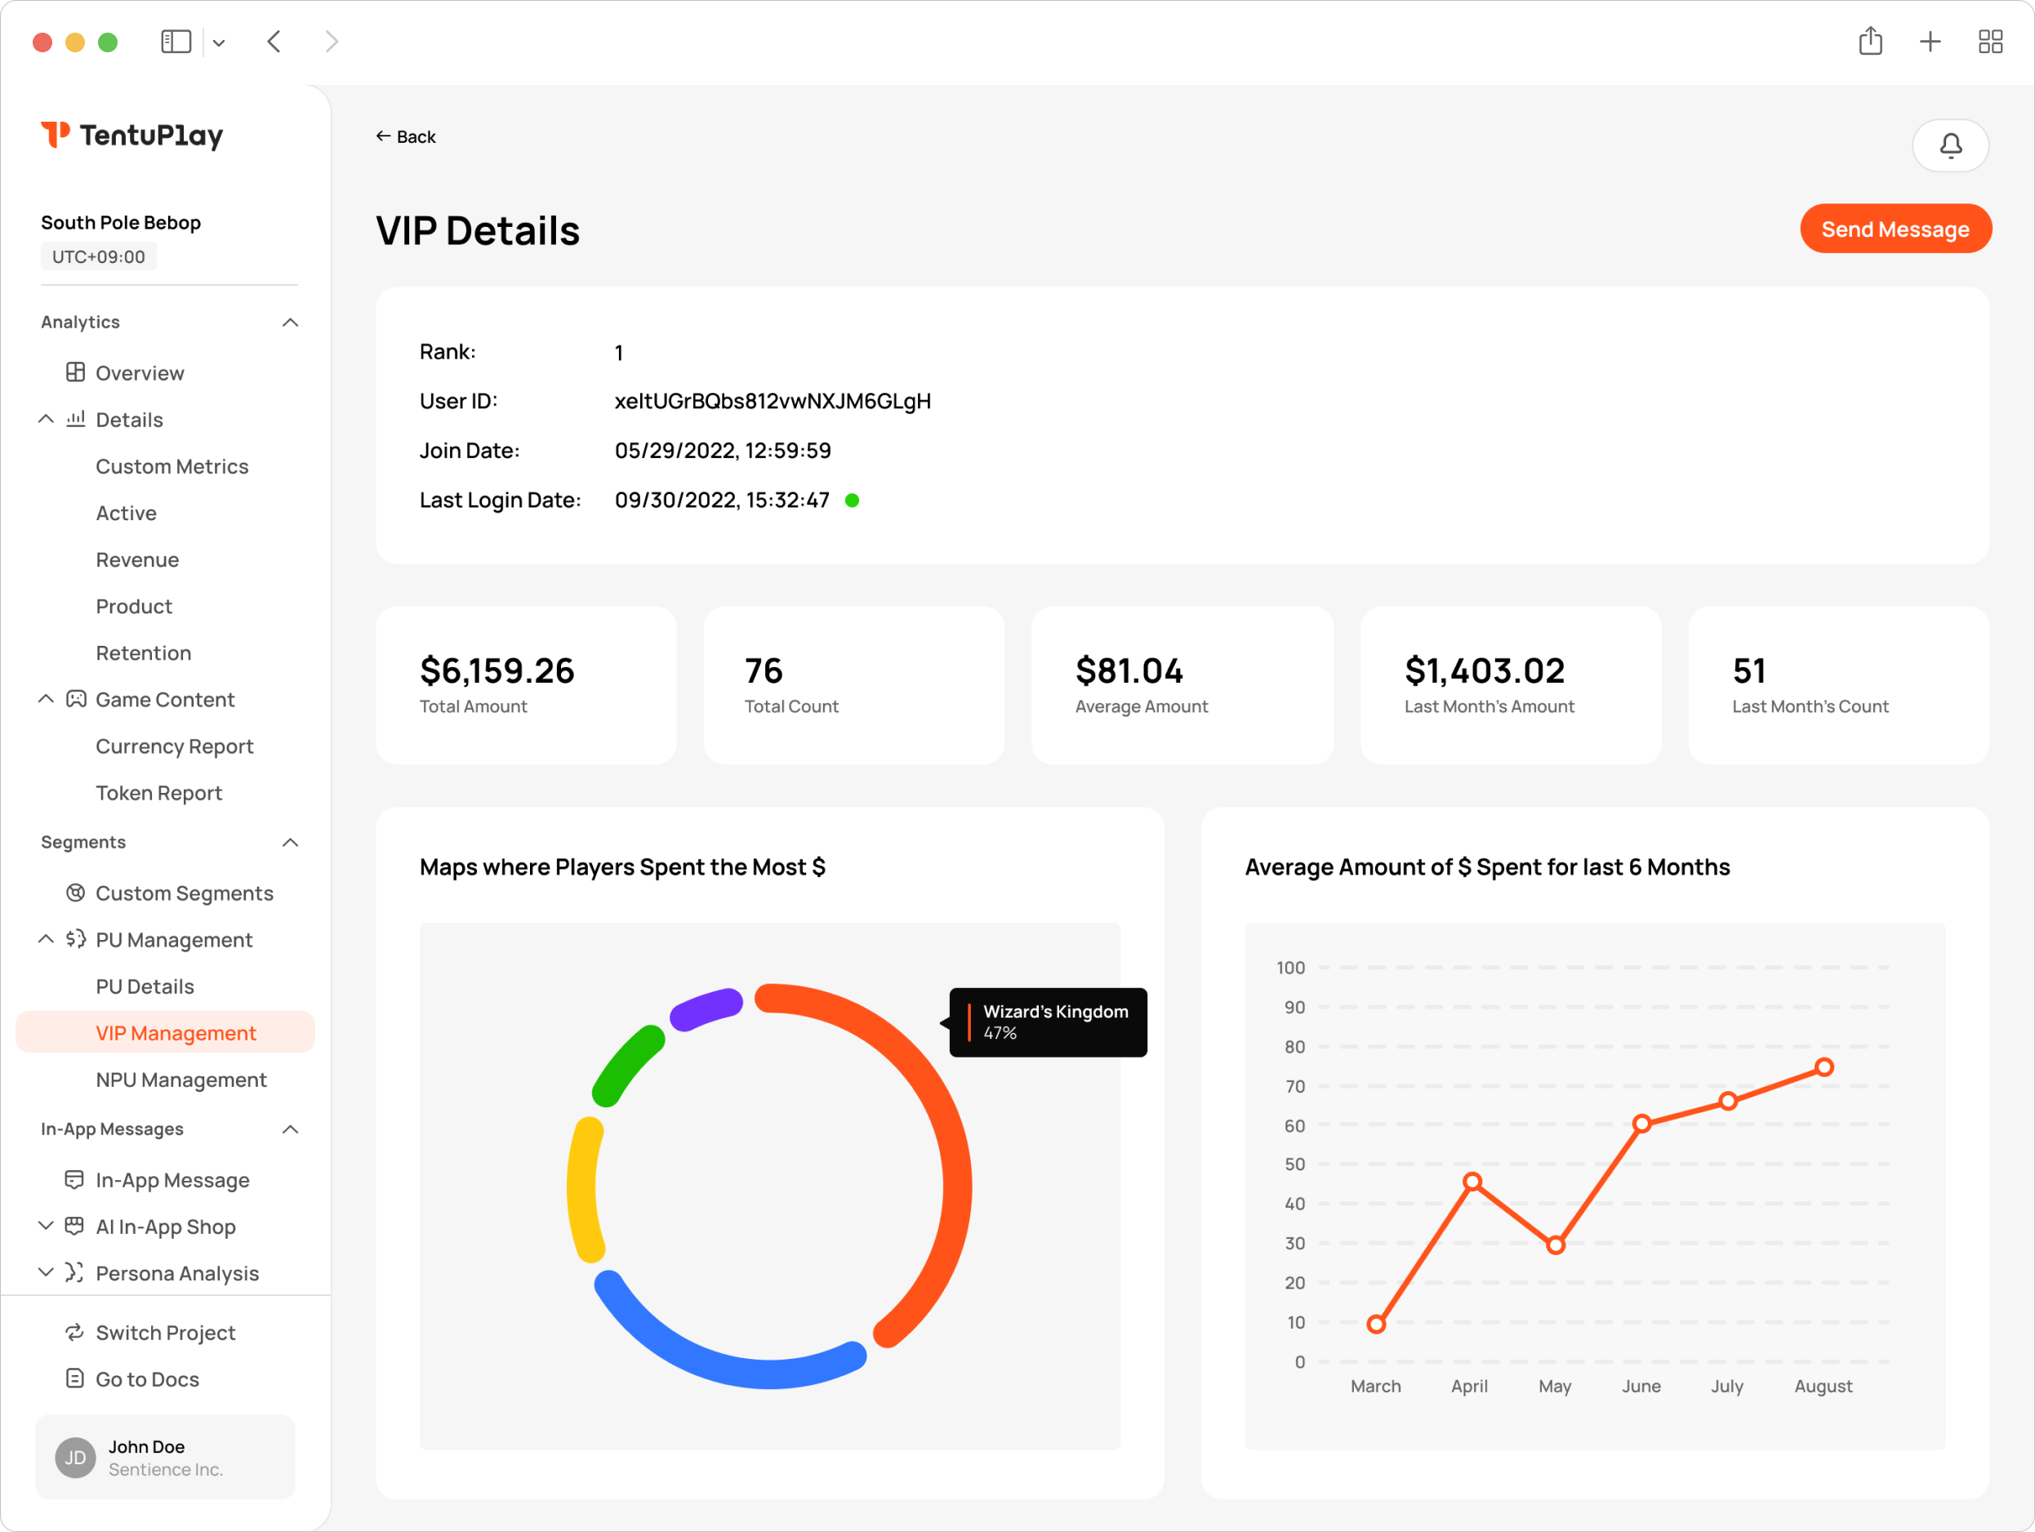Click the Switch Project icon
Viewport: 2035px width, 1532px height.
pyautogui.click(x=75, y=1333)
